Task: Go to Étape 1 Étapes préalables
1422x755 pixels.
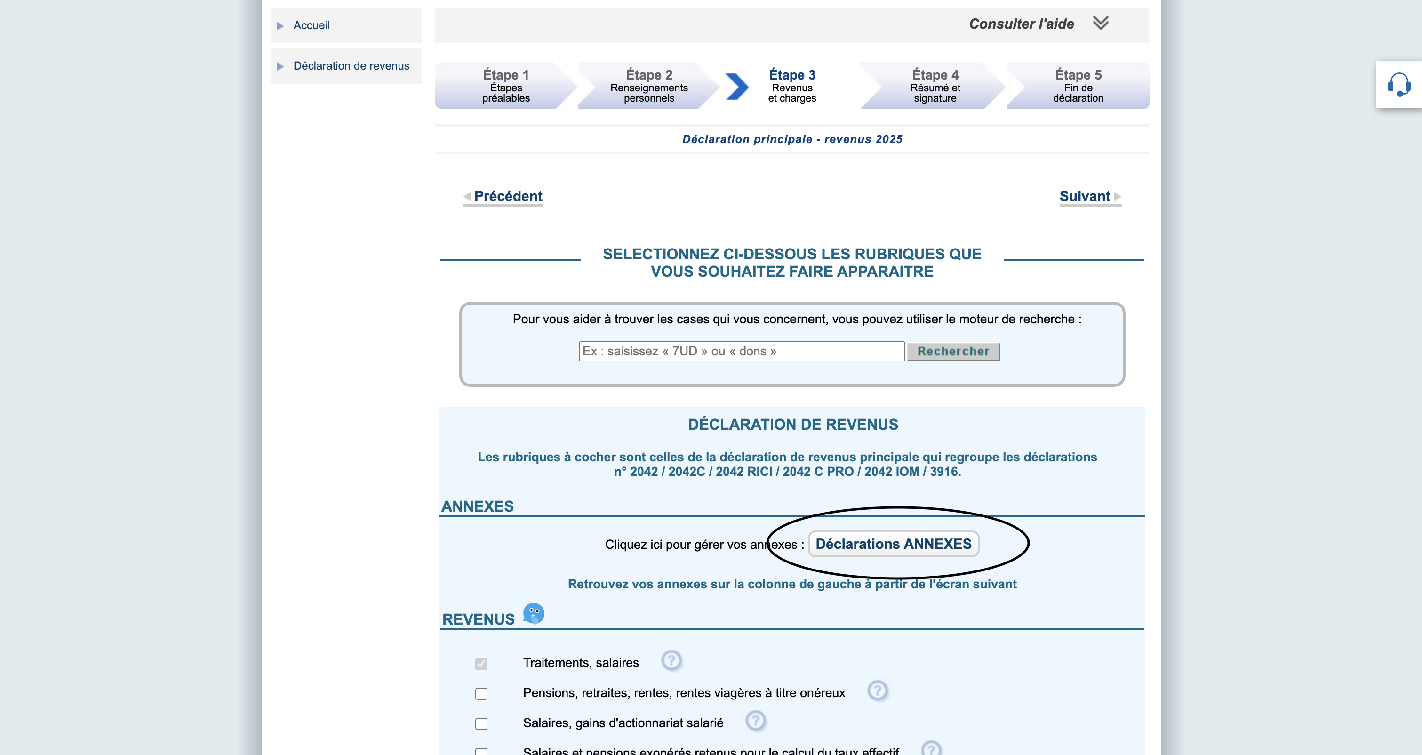Action: (506, 86)
